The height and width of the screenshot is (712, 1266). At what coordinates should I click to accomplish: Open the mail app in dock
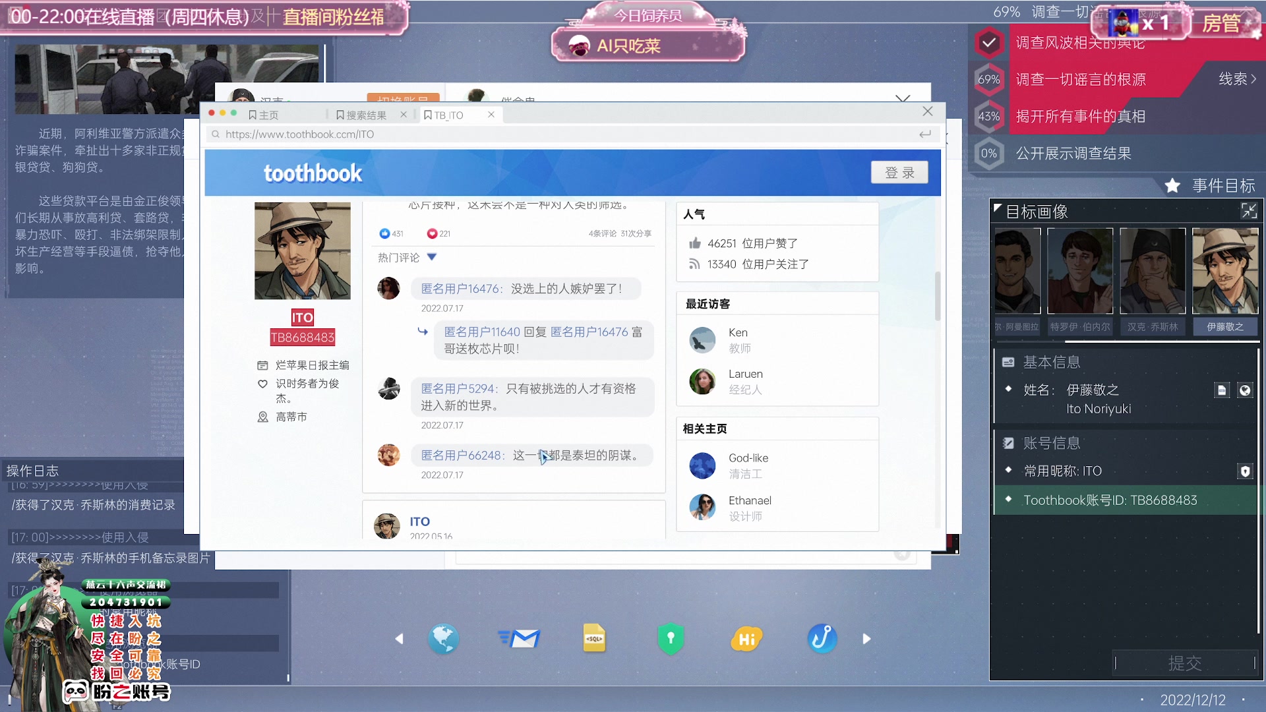point(520,638)
